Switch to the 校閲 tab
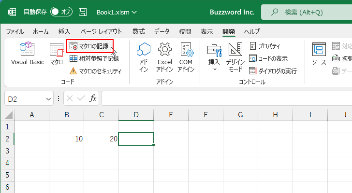Viewport: 352px width, 193px height. click(x=185, y=31)
